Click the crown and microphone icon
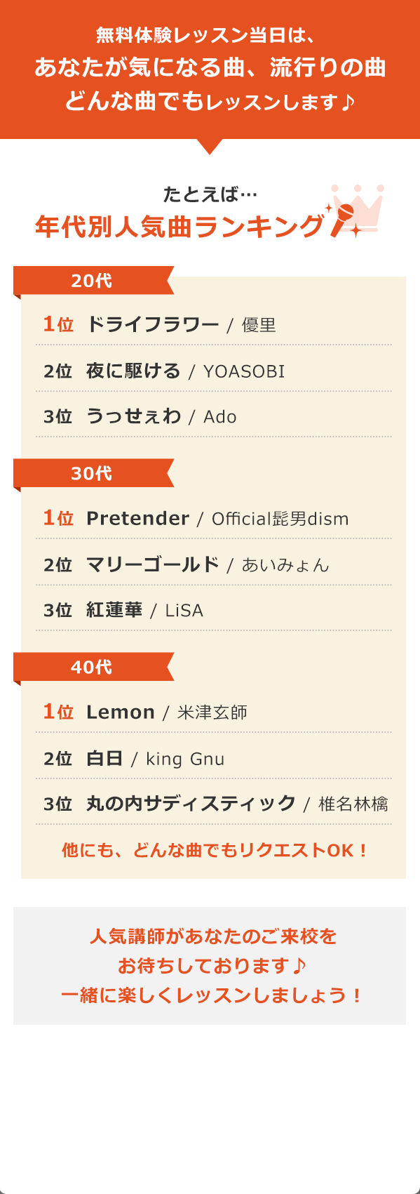The image size is (420, 1194). pyautogui.click(x=355, y=211)
